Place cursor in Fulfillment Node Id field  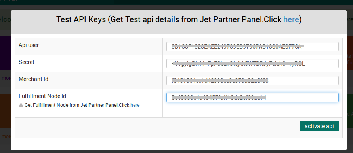point(252,98)
